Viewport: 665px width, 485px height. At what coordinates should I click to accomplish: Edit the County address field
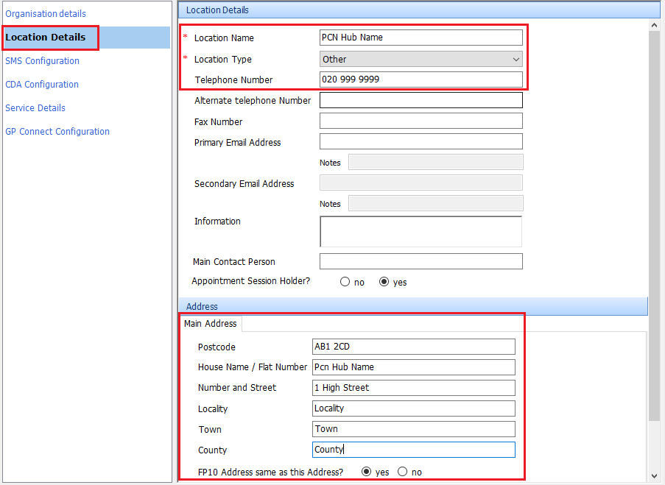[x=413, y=449]
